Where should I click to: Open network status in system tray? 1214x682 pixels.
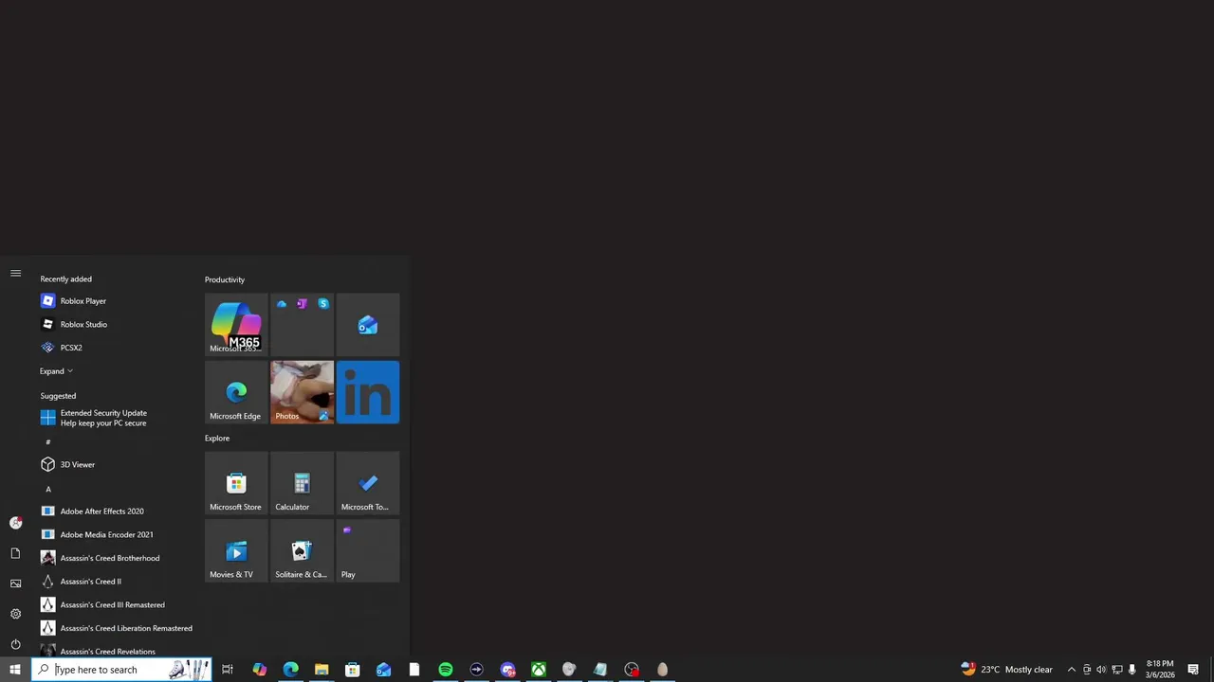point(1116,670)
